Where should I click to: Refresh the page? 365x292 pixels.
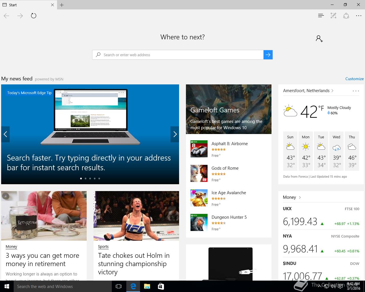34,16
